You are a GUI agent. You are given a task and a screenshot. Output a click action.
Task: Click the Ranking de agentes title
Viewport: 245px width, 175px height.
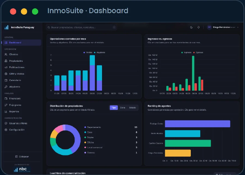point(159,106)
